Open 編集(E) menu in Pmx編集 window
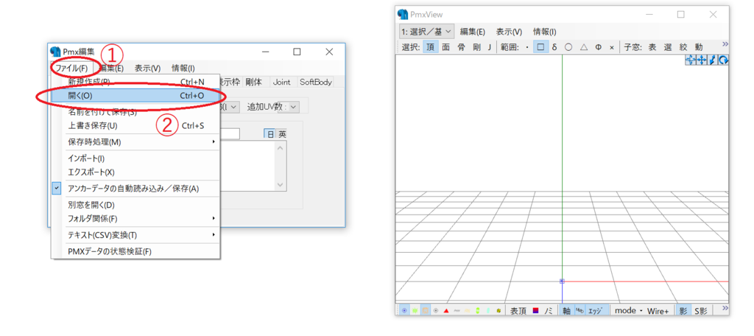 111,69
